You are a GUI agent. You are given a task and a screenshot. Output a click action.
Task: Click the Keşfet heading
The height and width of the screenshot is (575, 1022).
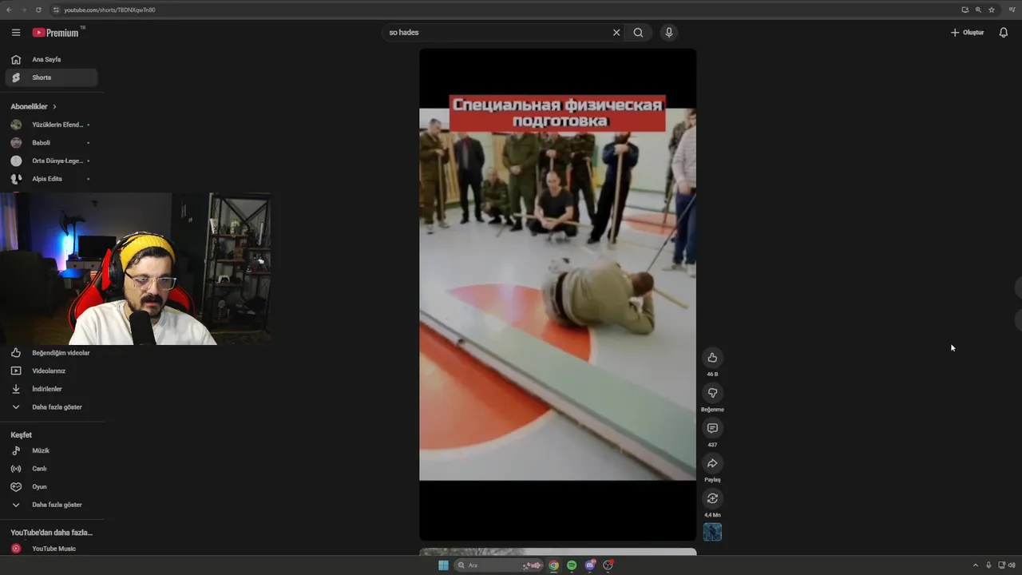(22, 435)
